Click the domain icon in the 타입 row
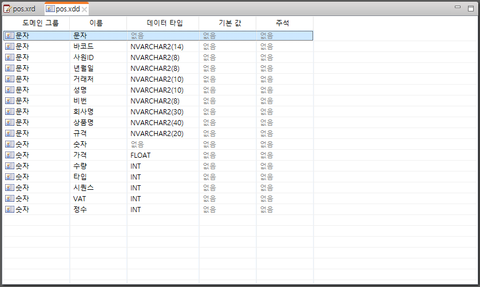480x287 pixels. tap(10, 177)
